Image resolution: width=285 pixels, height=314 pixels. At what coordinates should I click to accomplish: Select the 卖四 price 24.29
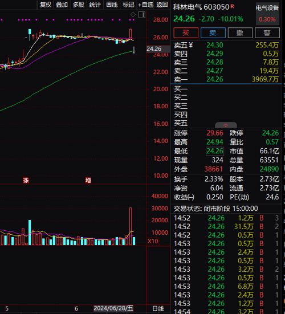point(215,54)
